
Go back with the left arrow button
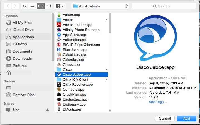click(8, 6)
